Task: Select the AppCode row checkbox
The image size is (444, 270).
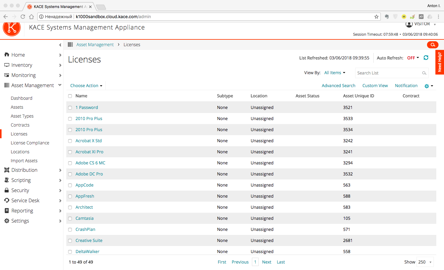Action: (70, 185)
